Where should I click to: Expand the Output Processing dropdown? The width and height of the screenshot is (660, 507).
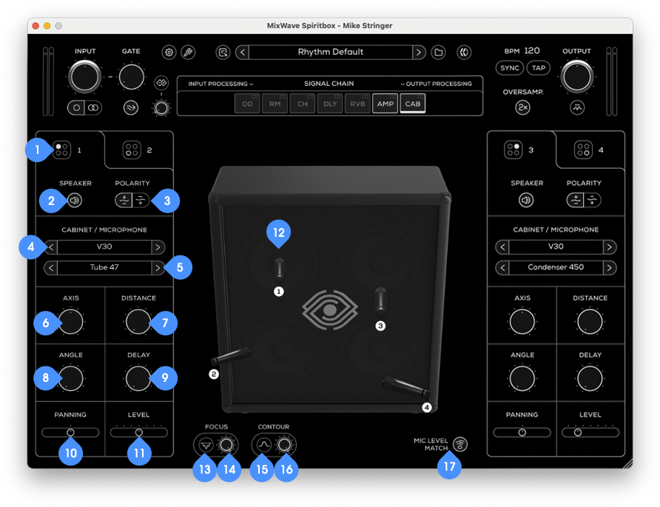[x=436, y=84]
